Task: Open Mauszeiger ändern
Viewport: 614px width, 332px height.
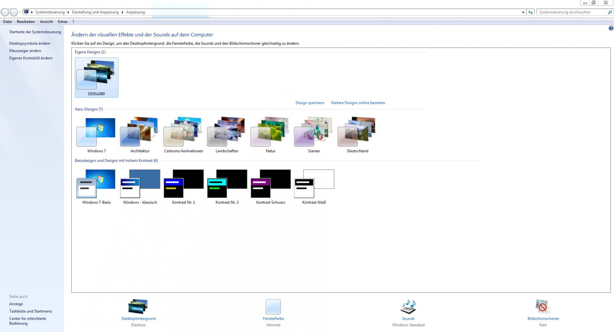Action: point(25,51)
